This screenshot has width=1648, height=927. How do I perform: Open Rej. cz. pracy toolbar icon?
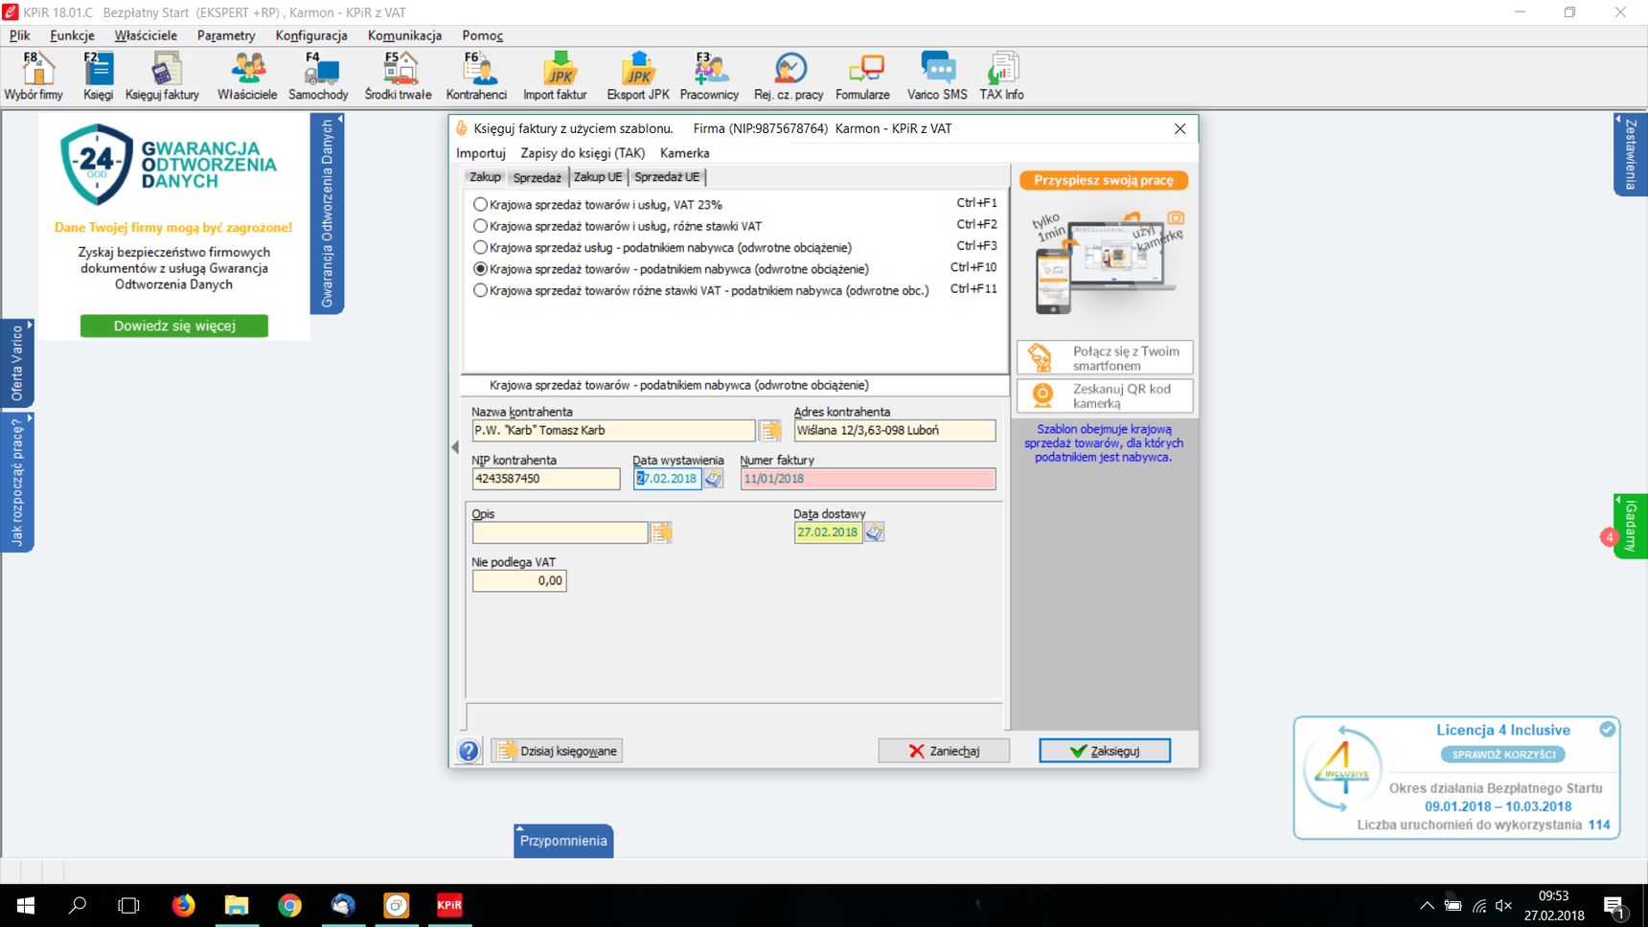789,77
